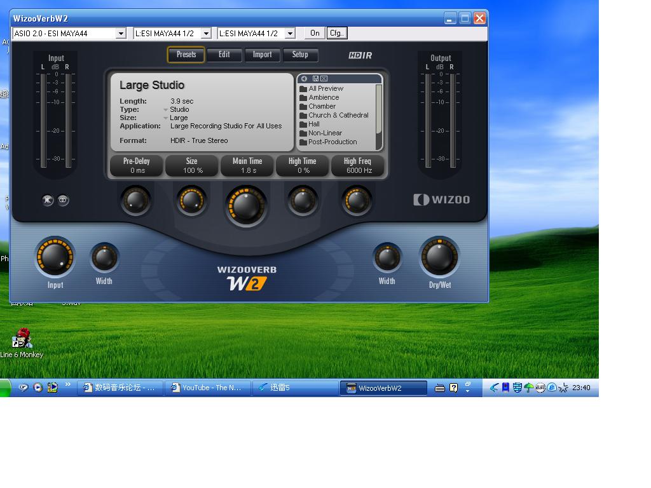Toggle the On button for audio
Screen dimensions: 651x488
pyautogui.click(x=315, y=33)
